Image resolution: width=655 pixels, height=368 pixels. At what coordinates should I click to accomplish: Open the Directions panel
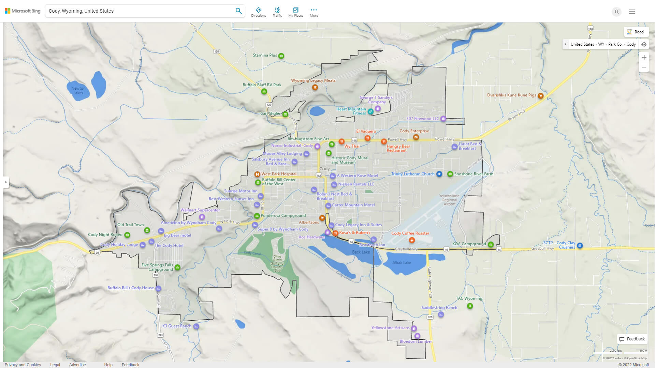259,11
